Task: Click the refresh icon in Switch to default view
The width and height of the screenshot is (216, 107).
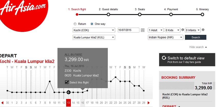Action: [164, 58]
